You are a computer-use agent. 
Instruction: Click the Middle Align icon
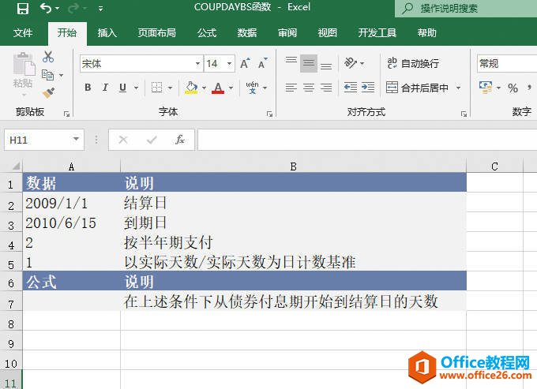(309, 63)
